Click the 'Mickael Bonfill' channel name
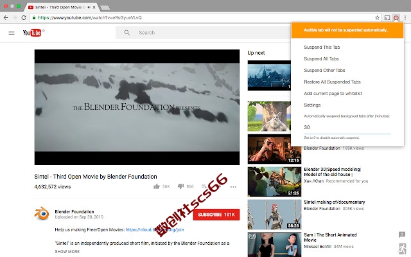The height and width of the screenshot is (257, 411). click(317, 247)
